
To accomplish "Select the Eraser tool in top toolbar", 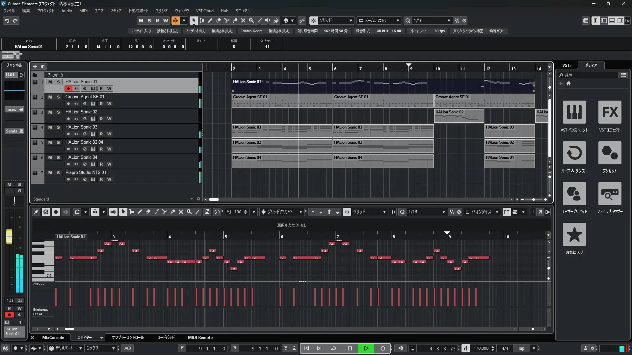I will coord(219,21).
